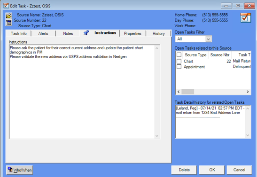
Task: Open the Alerts tab
Action: [x=43, y=33]
